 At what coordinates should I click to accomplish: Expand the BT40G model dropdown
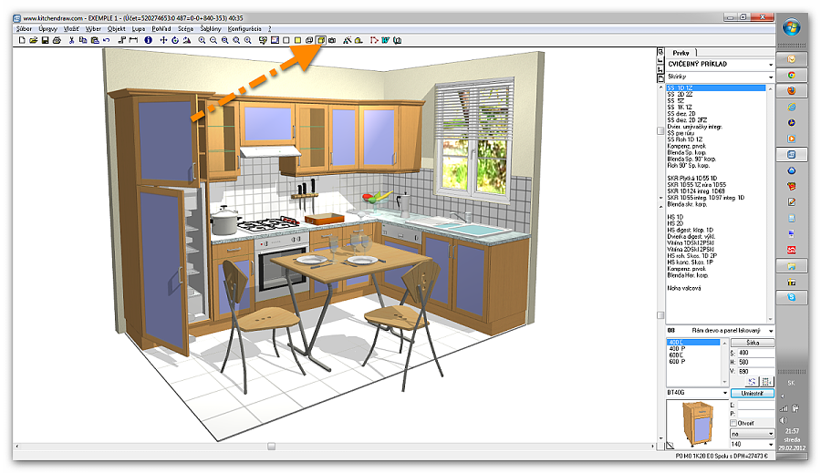725,393
